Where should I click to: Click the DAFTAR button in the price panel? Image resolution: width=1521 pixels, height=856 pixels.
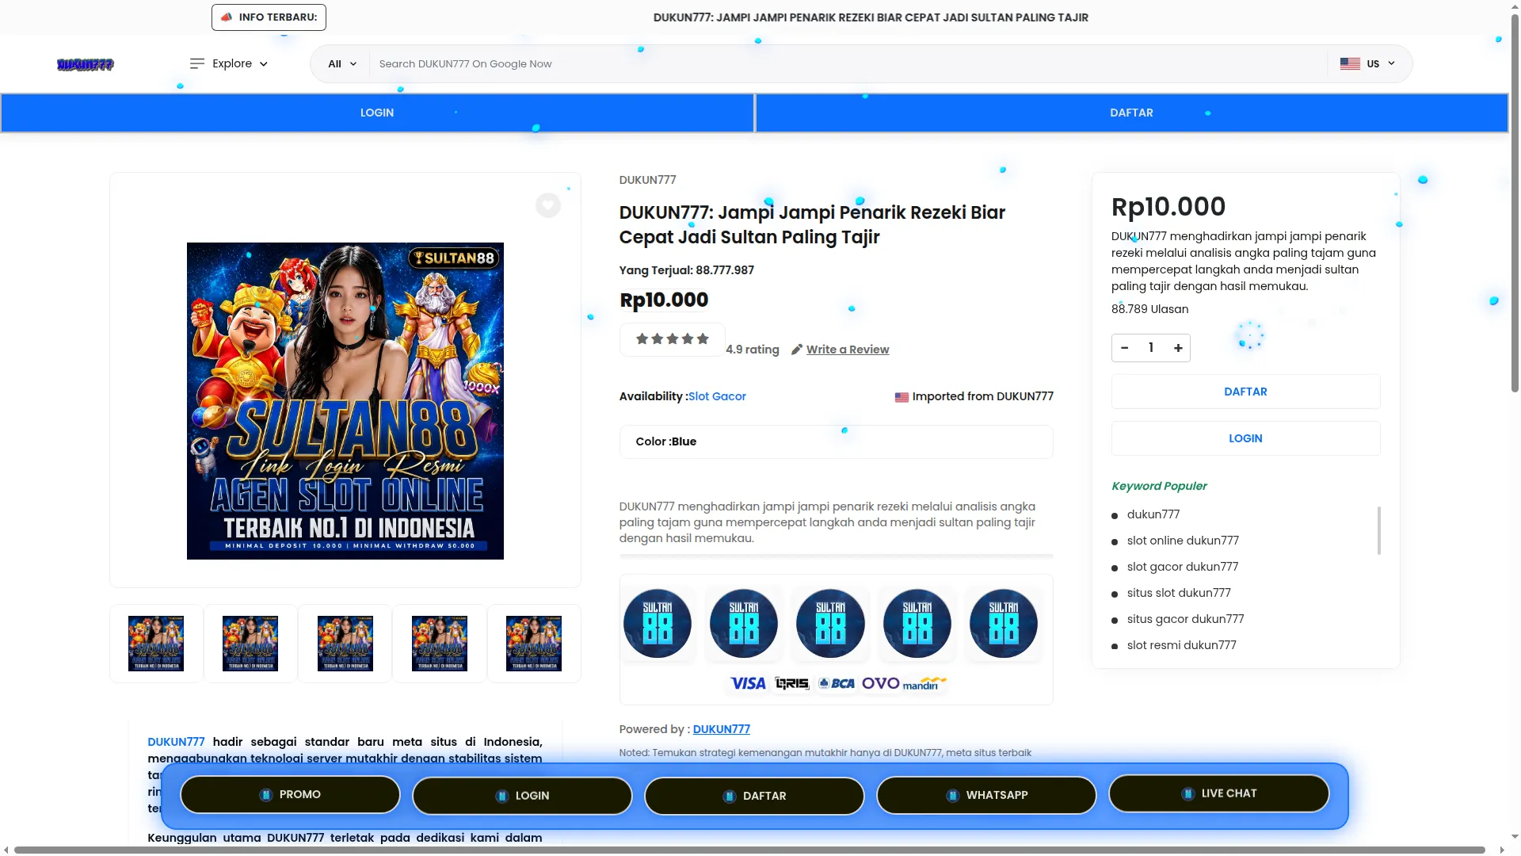point(1245,392)
